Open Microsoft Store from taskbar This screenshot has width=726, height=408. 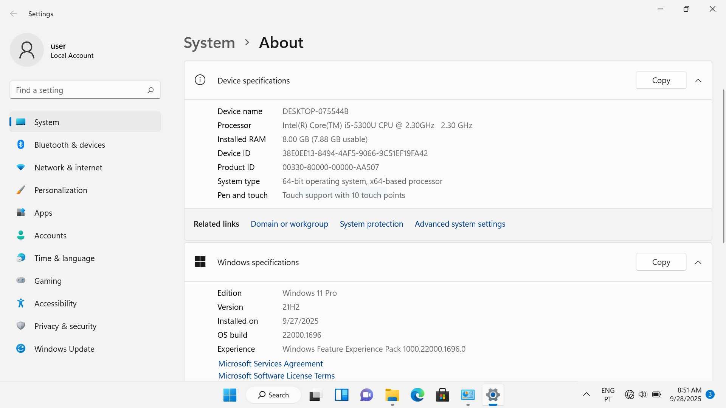point(442,395)
